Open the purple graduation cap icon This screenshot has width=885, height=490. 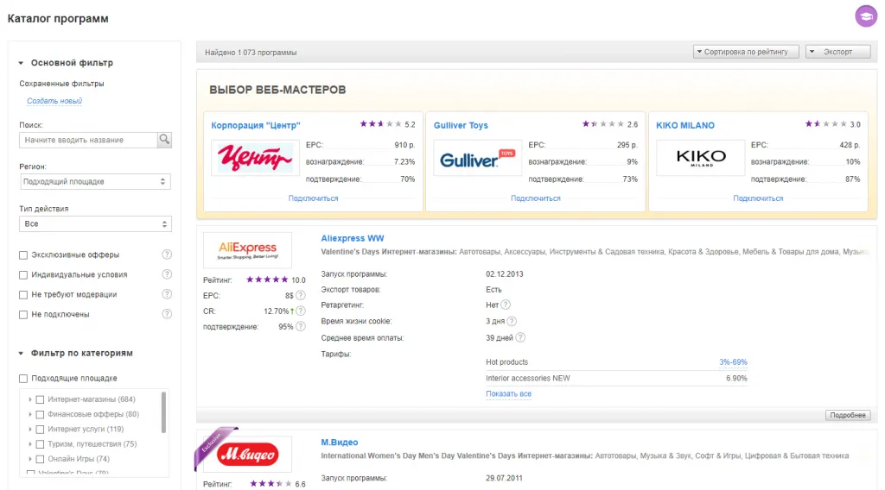(866, 16)
